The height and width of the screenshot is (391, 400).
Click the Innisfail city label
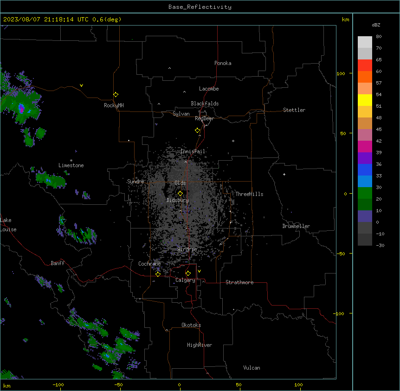coord(193,151)
